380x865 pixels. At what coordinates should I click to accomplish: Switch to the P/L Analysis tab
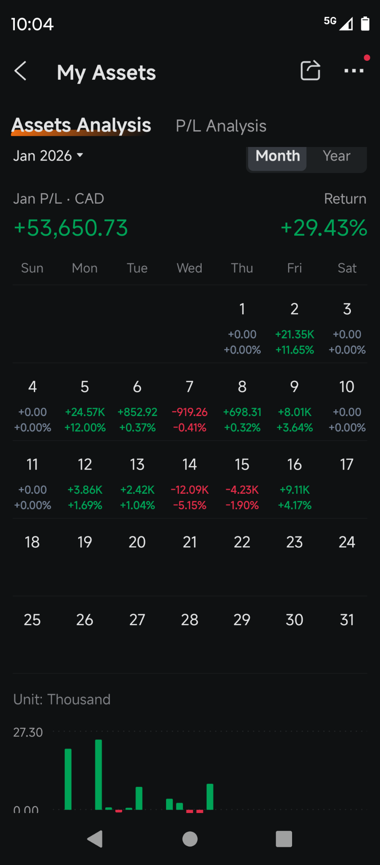[221, 126]
